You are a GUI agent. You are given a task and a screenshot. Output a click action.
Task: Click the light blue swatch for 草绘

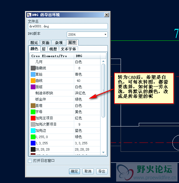[33, 74]
